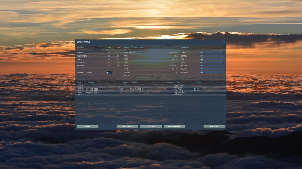Viewport: 302px width, 169px height.
Task: Click the FLY AGAIN button
Action: [x=214, y=127]
